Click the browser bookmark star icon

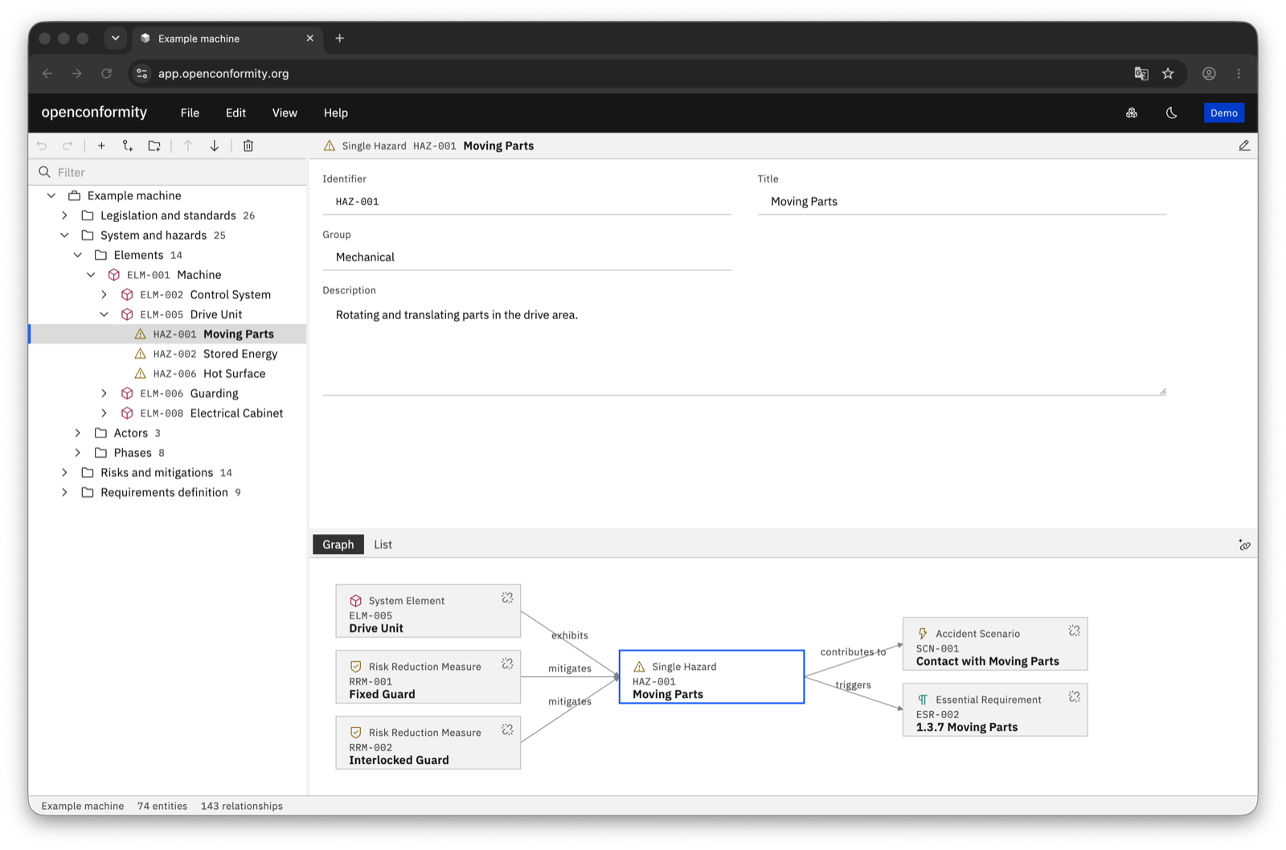tap(1168, 73)
